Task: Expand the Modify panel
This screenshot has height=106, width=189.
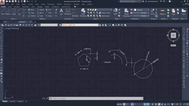Action: point(43,19)
